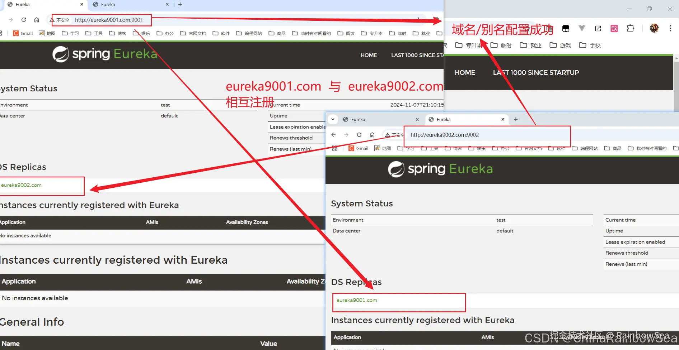Select the first 'No instances available' row on eureka9001

(x=26, y=236)
